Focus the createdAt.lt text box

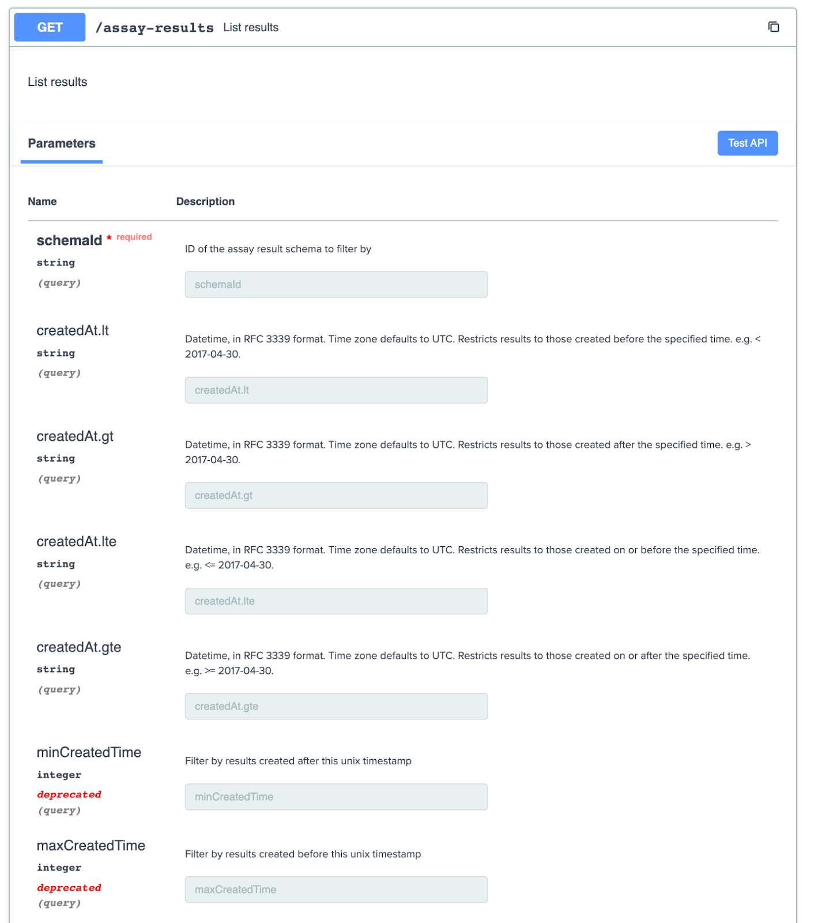tap(336, 390)
